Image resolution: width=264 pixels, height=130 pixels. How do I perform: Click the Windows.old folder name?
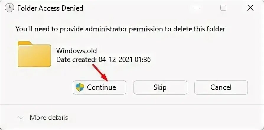click(76, 51)
